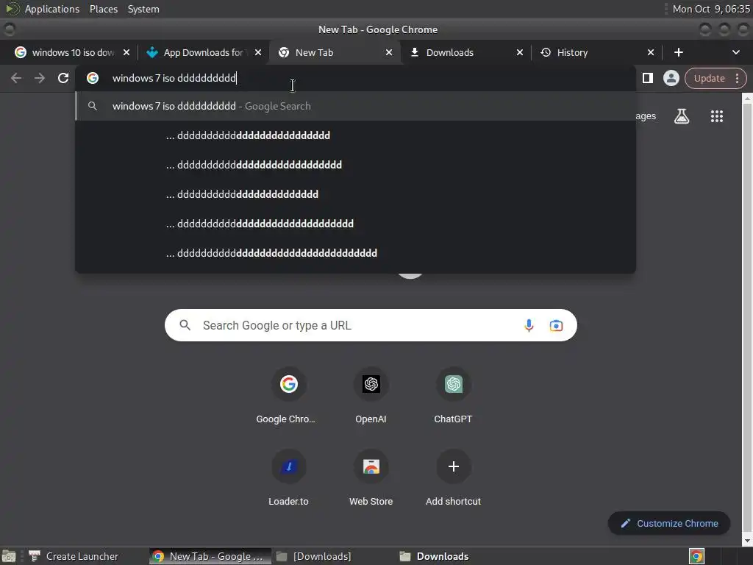Switch to bold Downloads taskbar window

(435, 556)
